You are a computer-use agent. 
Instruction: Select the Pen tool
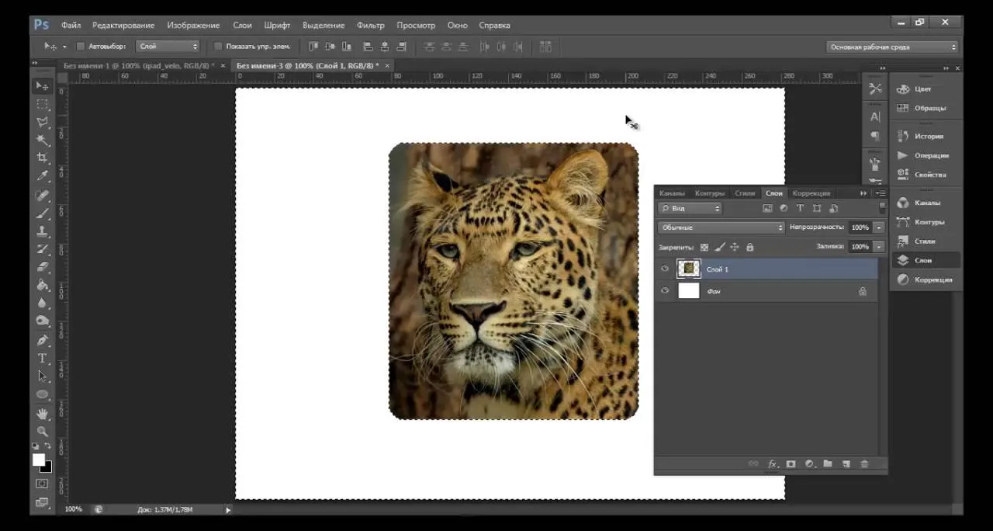[43, 340]
